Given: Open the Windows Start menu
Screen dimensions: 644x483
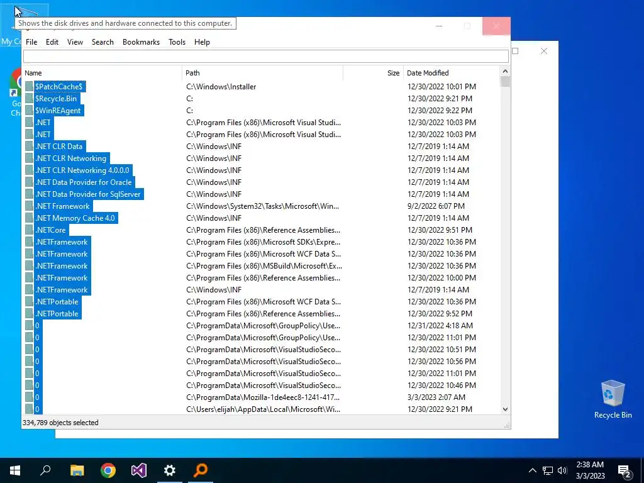Looking at the screenshot, I should coord(15,470).
